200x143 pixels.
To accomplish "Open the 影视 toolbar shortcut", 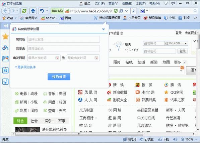I will [184, 18].
